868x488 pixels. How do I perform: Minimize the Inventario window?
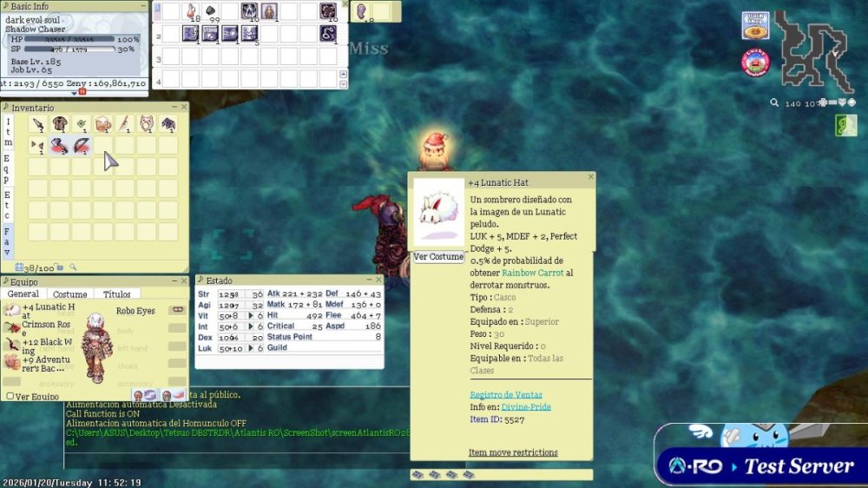(174, 106)
